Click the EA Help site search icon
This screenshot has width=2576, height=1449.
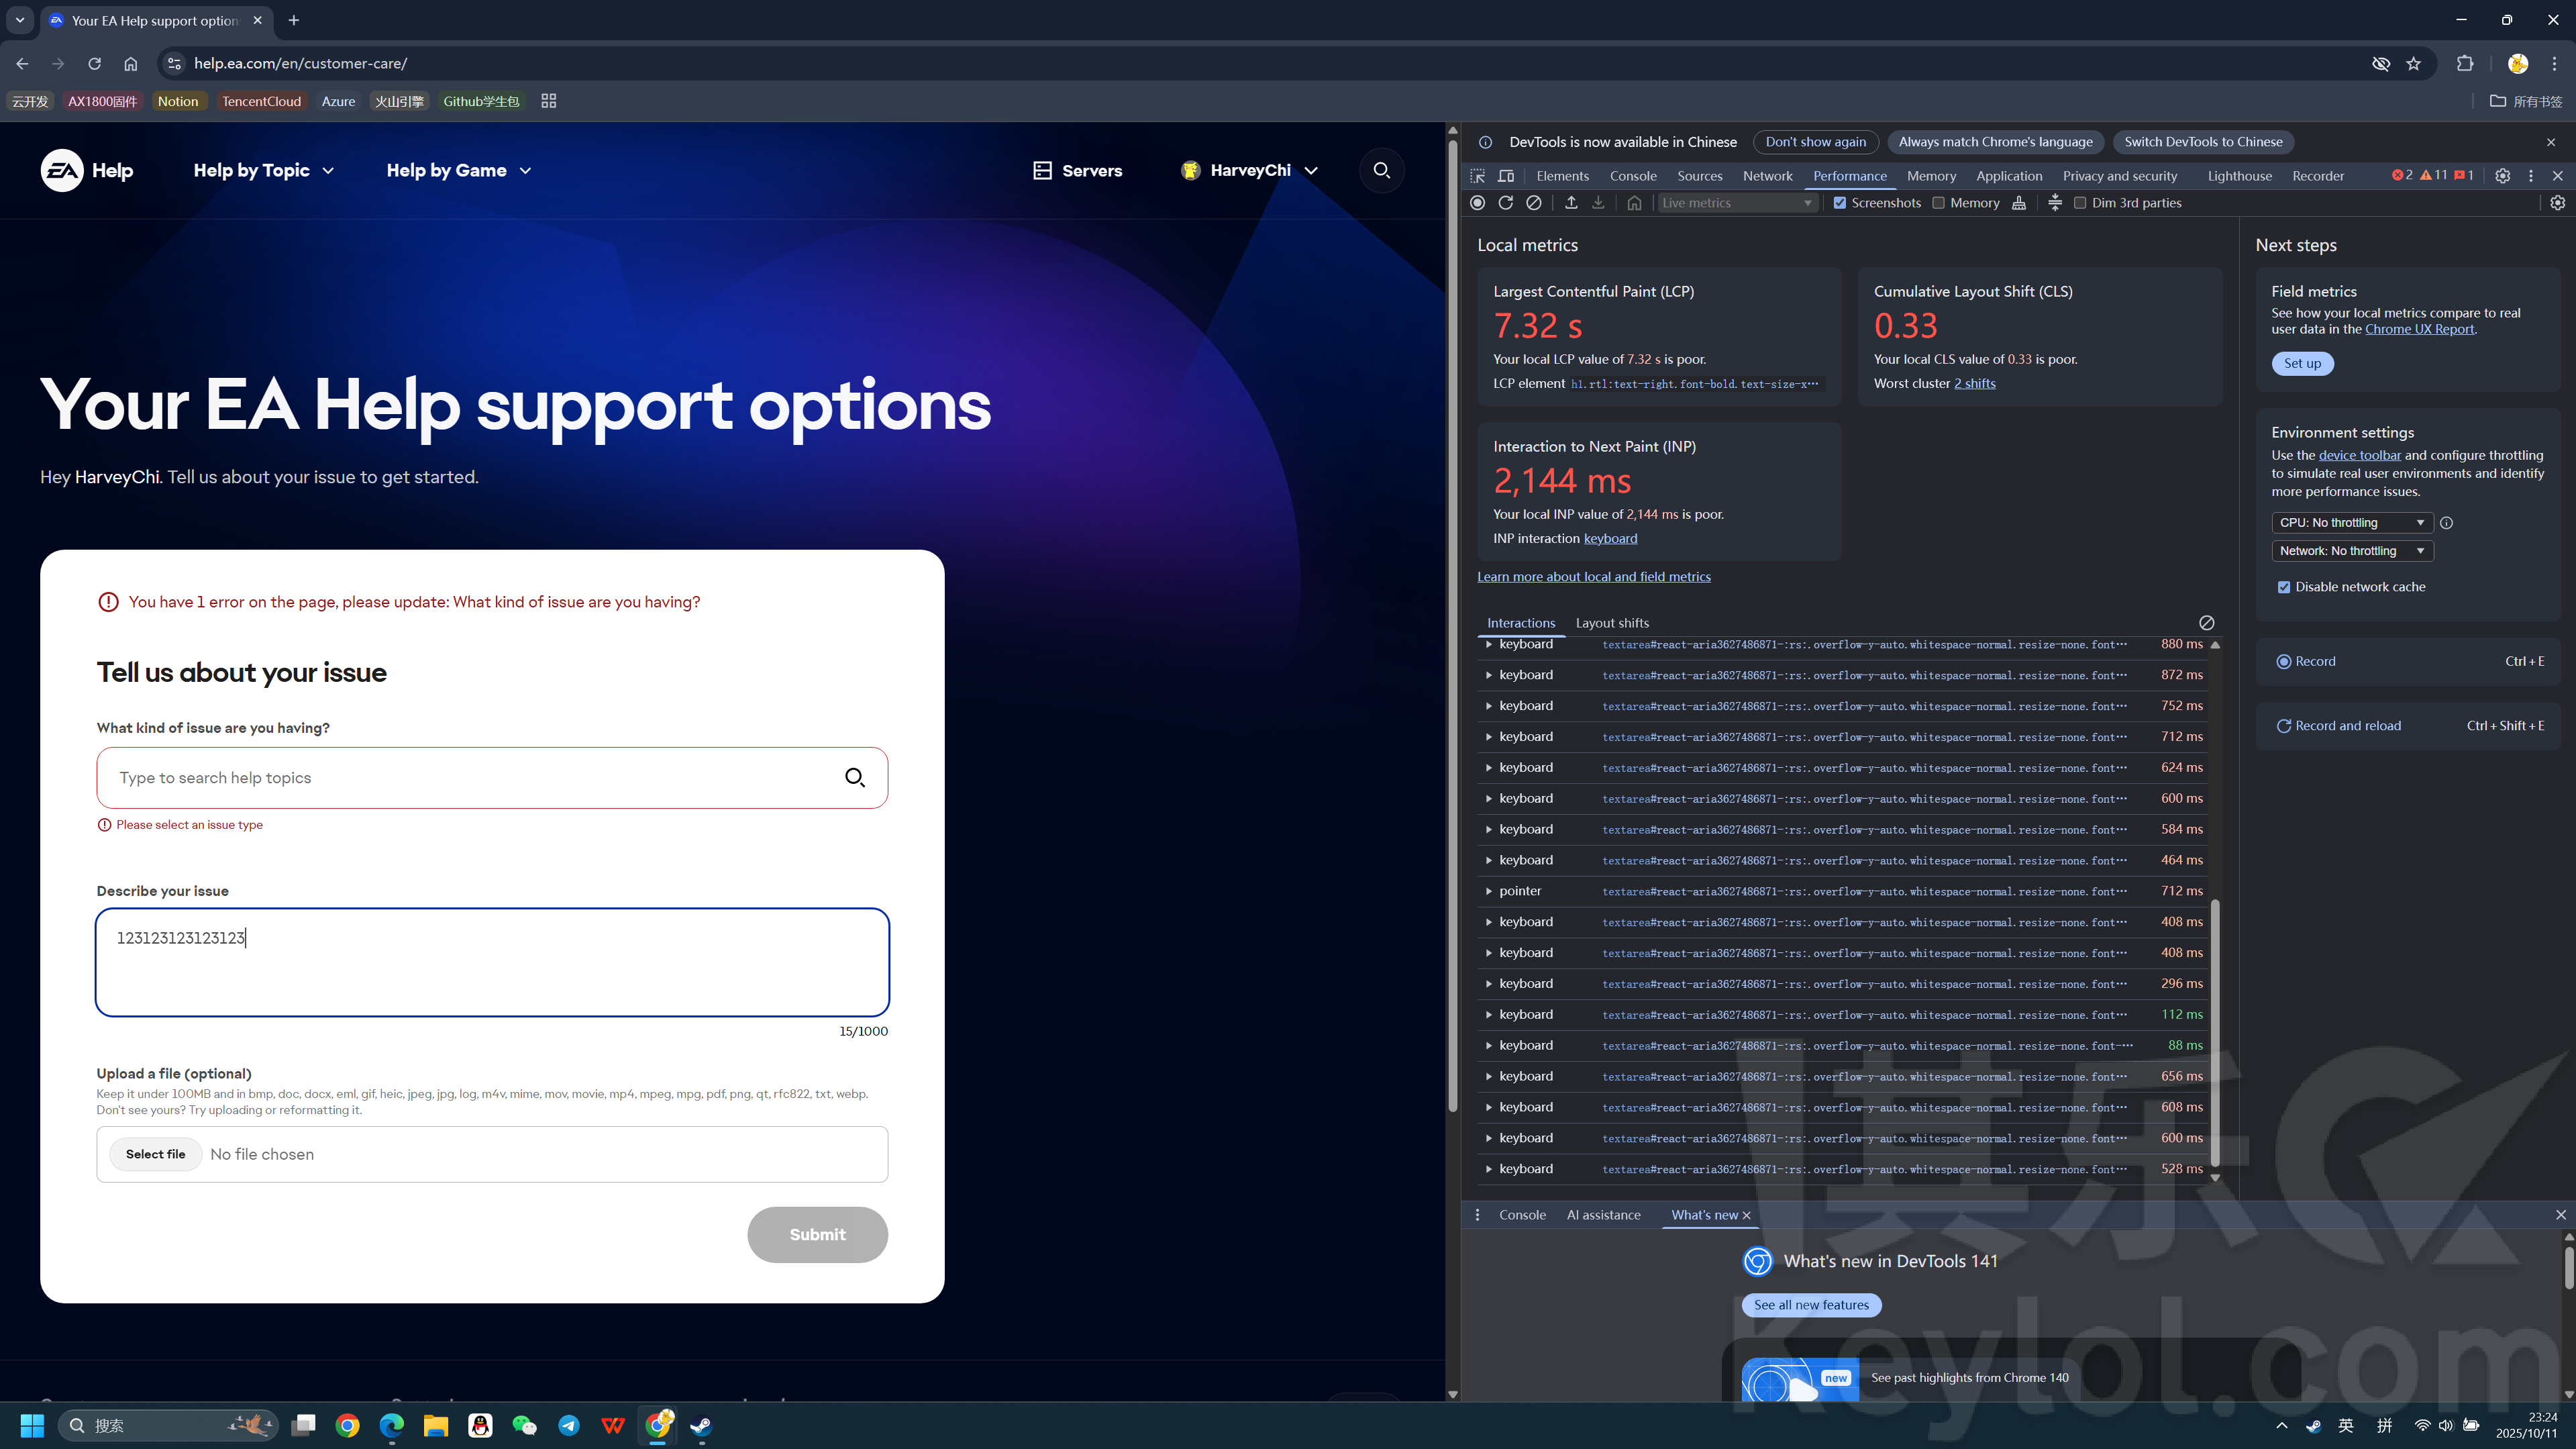click(1382, 171)
